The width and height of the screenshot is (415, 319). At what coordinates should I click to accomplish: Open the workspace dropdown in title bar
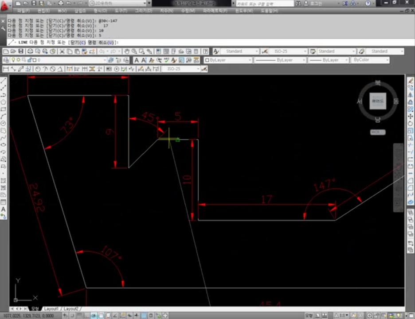pyautogui.click(x=118, y=4)
